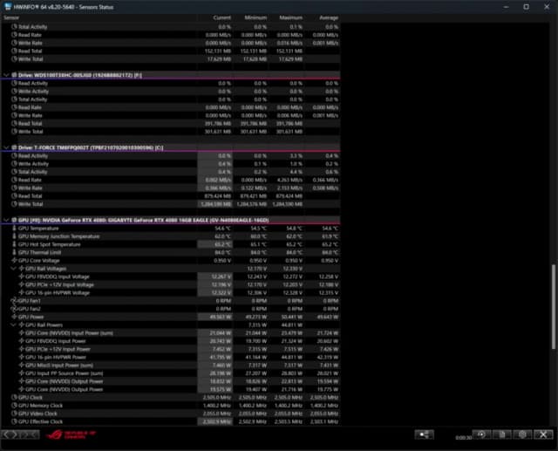Click the clock icon beside GPU Memory Clock
558x451 pixels.
tap(14, 406)
